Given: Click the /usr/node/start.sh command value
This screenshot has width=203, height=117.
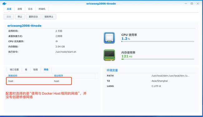Looking at the screenshot, I should click(66, 52).
